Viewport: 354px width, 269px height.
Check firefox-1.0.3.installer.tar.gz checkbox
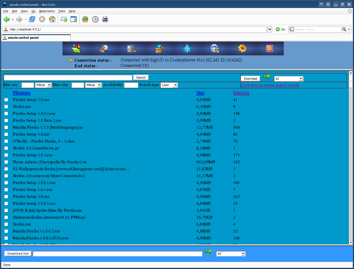click(6, 148)
